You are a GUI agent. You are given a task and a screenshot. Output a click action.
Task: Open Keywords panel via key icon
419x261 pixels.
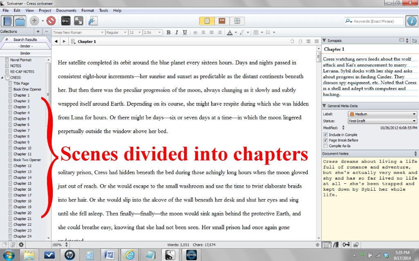coord(66,21)
